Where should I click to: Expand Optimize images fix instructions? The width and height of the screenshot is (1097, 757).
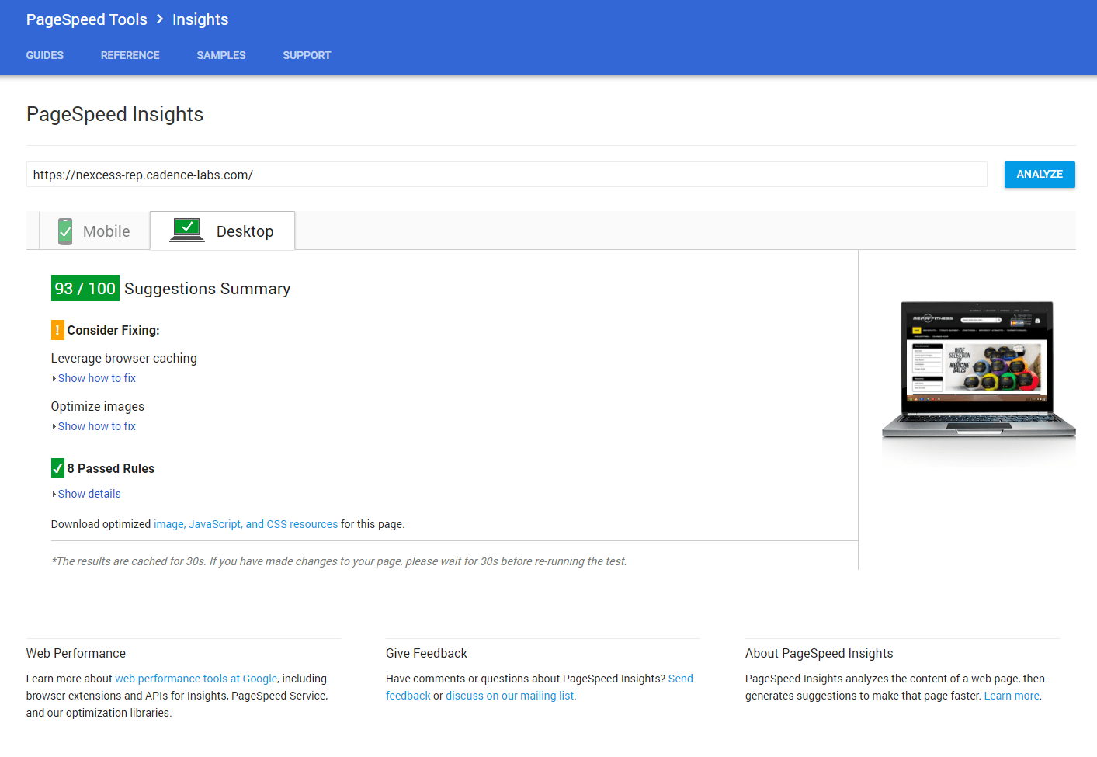[x=94, y=426]
